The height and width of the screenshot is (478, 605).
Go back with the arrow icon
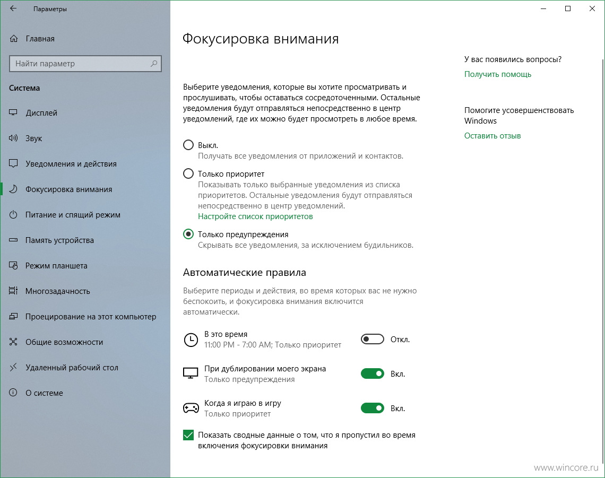(13, 8)
